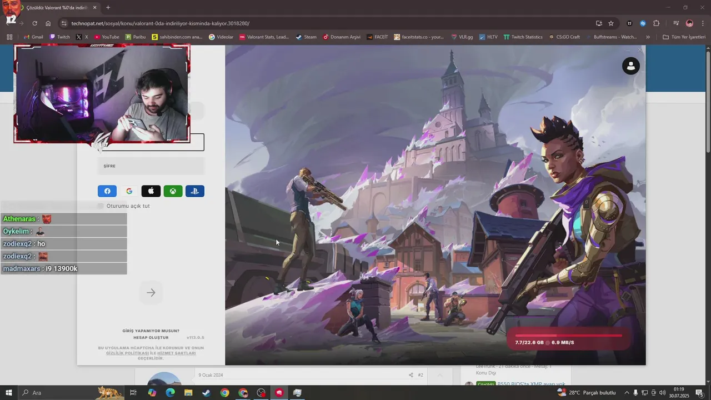The width and height of the screenshot is (711, 400).
Task: Open Microsoft Edge from the taskbar
Action: coord(170,393)
